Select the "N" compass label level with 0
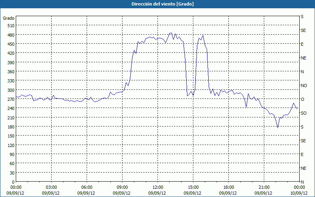The height and width of the screenshot is (197, 315). (302, 182)
